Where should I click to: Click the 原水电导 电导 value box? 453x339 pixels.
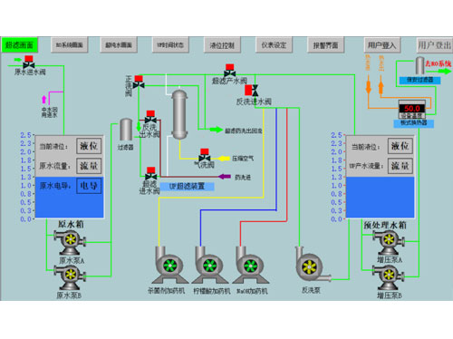pyautogui.click(x=89, y=186)
